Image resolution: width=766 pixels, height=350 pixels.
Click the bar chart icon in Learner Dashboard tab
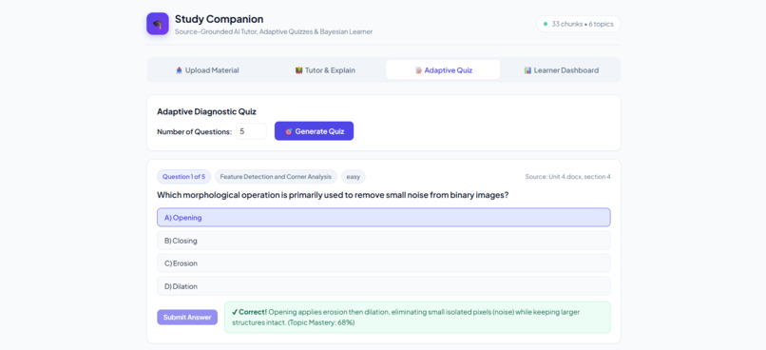pos(527,70)
